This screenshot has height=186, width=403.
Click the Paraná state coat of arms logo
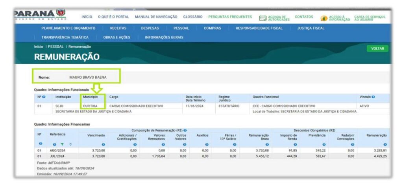pos(60,13)
